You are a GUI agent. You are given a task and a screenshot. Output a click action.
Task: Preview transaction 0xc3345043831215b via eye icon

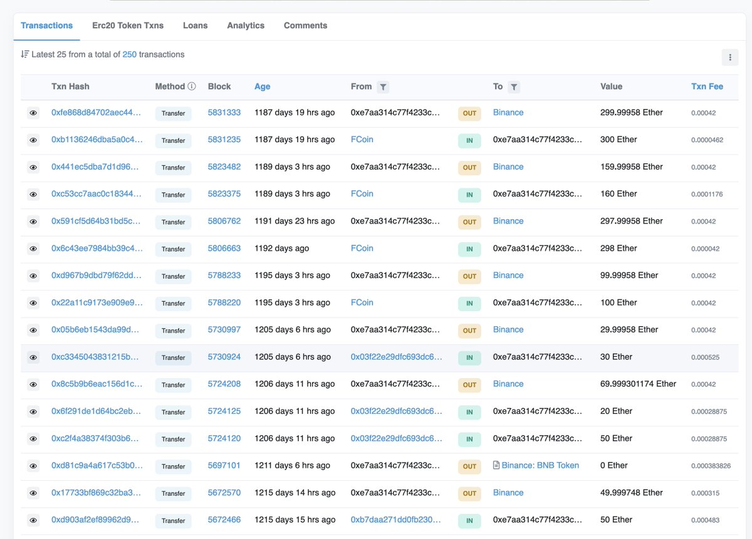pos(33,357)
